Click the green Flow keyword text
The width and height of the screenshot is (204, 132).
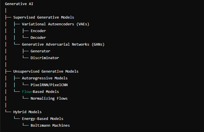tap(26, 92)
